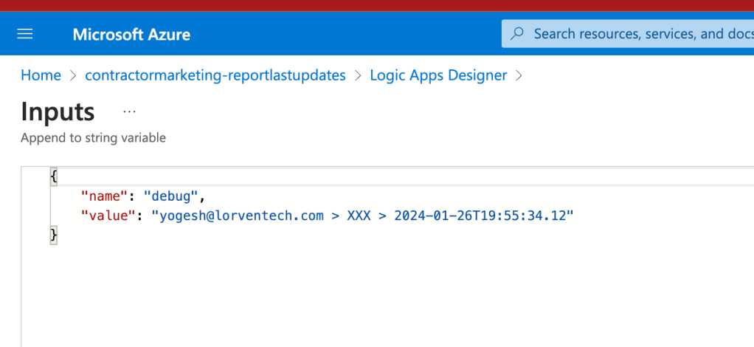Click the Append to string variable subtitle
Screen dimensions: 754x347
[x=93, y=138]
